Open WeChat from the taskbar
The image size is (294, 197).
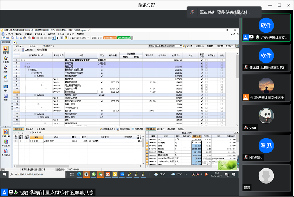pos(101,174)
